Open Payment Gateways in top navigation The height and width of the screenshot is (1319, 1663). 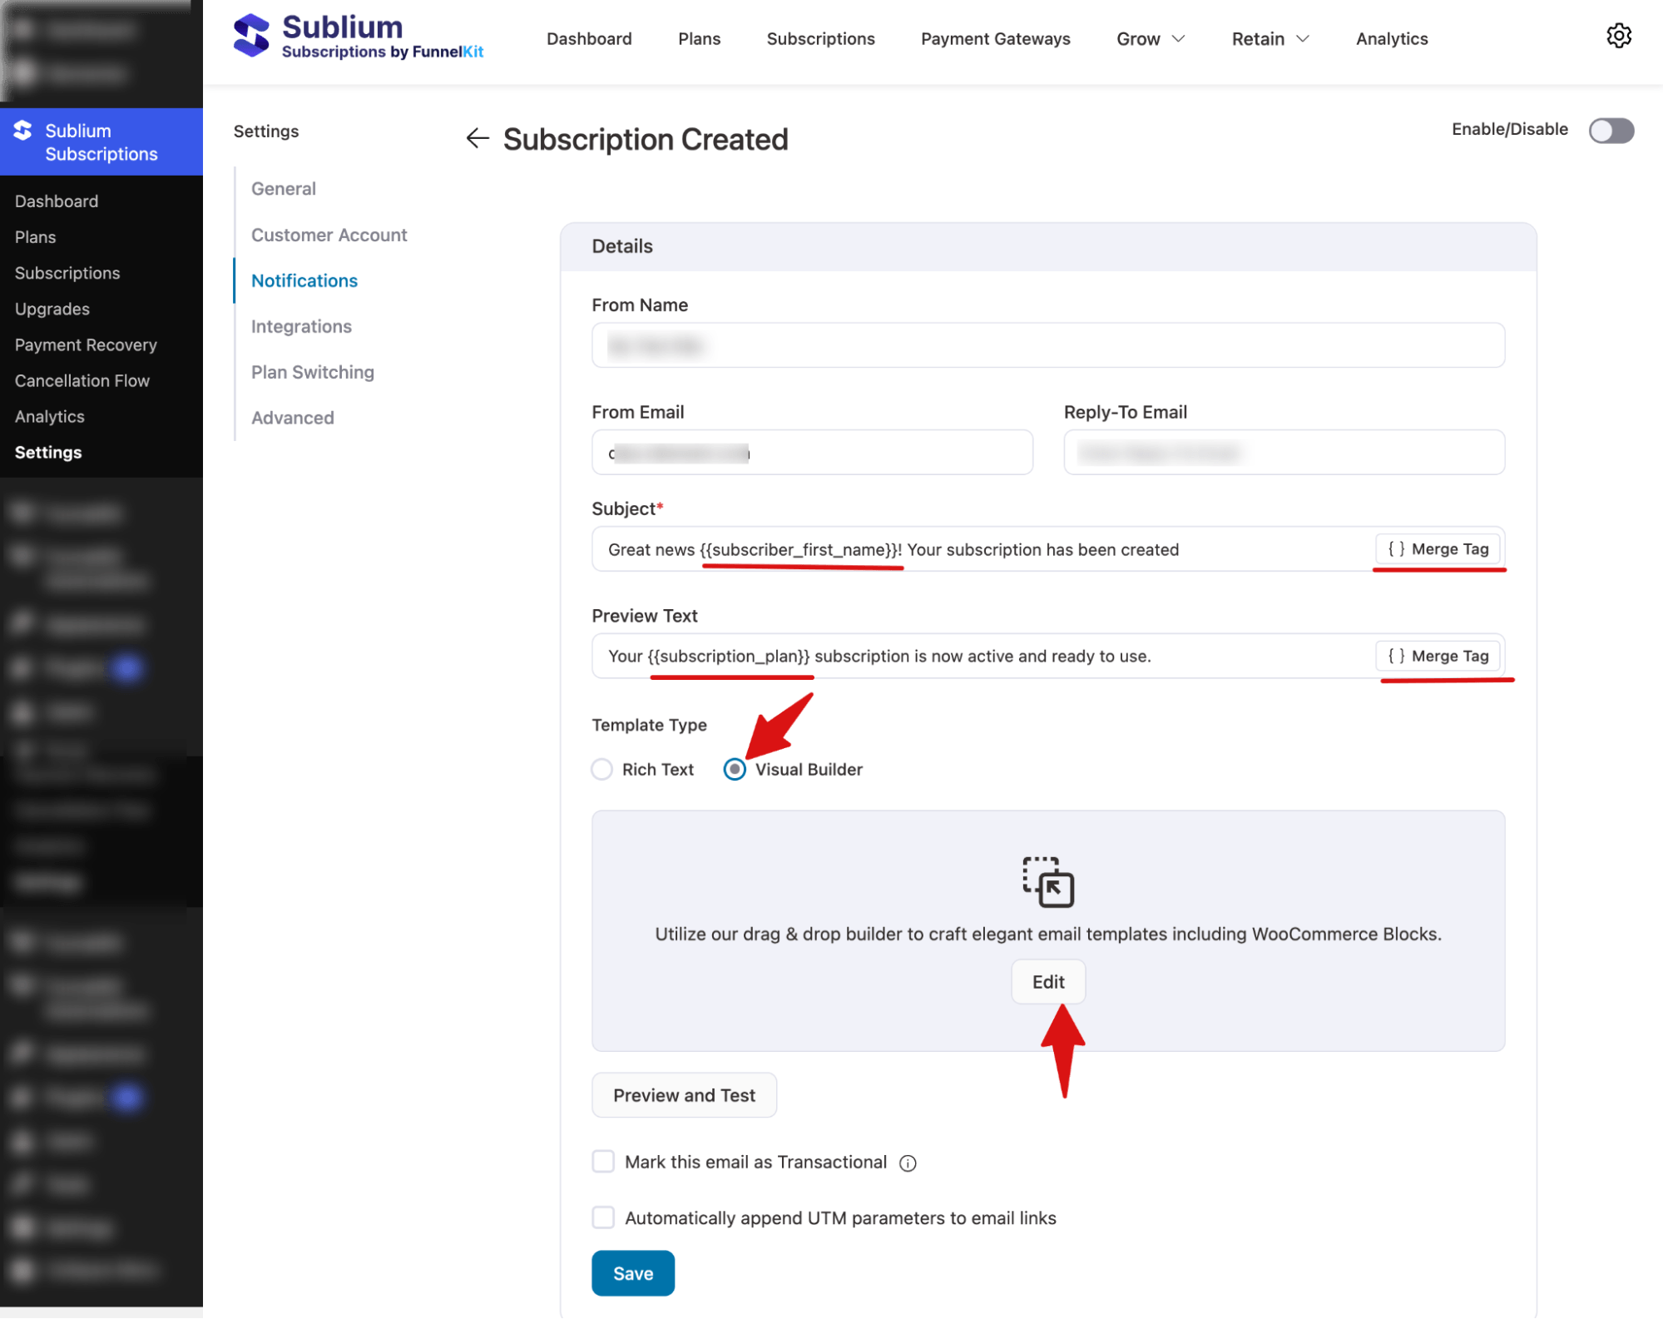click(x=995, y=39)
